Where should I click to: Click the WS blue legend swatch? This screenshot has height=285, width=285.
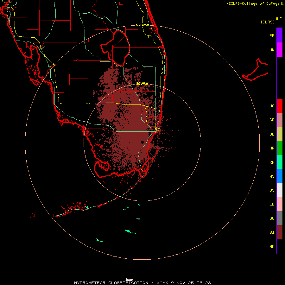[x=280, y=176]
